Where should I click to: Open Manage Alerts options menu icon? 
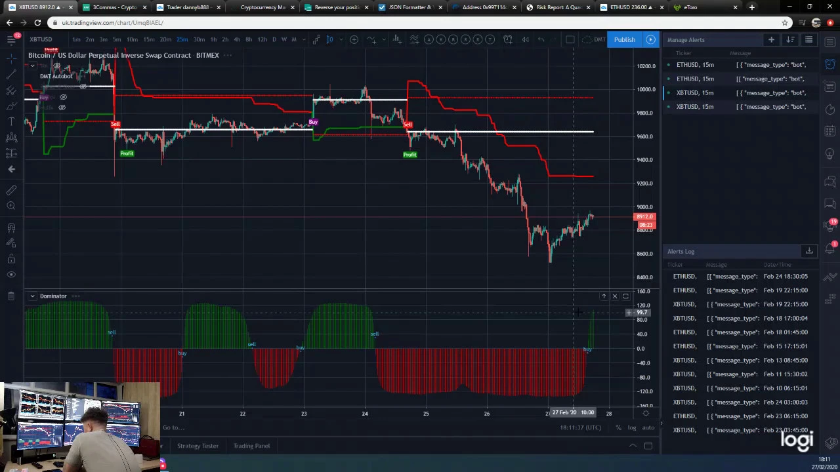click(x=808, y=40)
